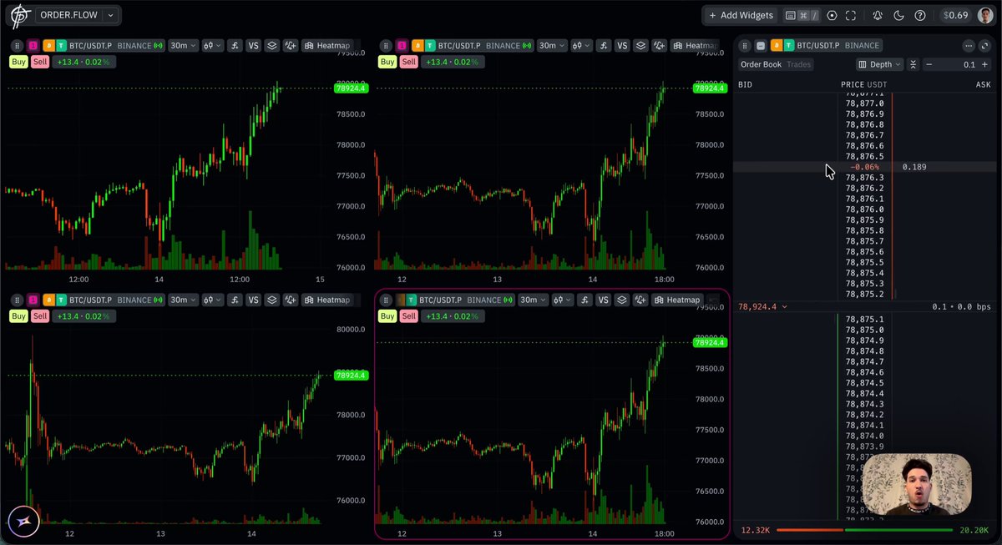This screenshot has width=1002, height=545.
Task: Click the VS compare button in the top-left chart
Action: (x=253, y=45)
